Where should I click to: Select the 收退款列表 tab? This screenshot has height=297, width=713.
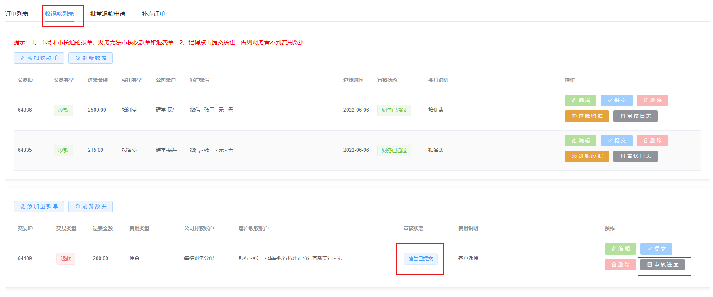59,14
